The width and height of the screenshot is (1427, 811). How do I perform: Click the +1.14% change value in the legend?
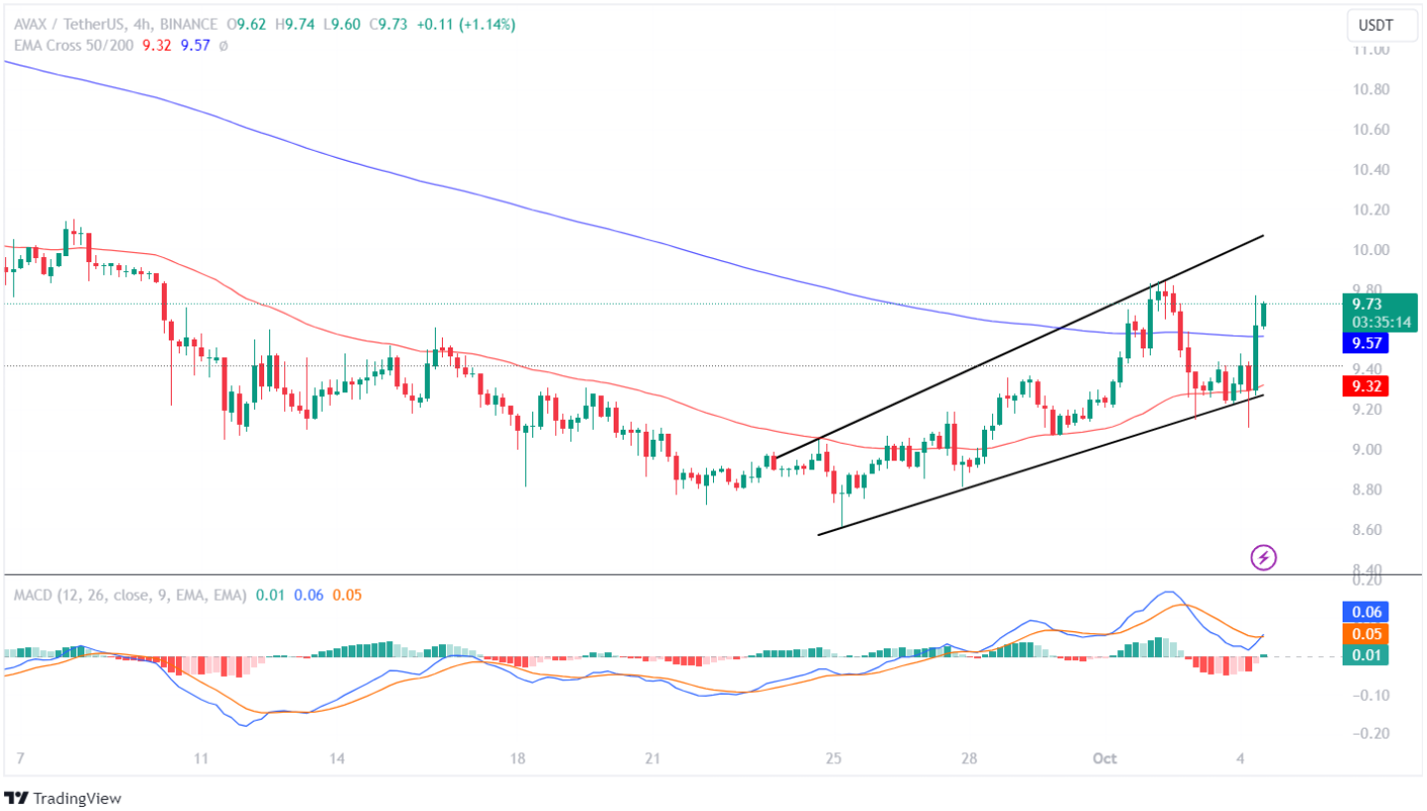click(x=485, y=24)
